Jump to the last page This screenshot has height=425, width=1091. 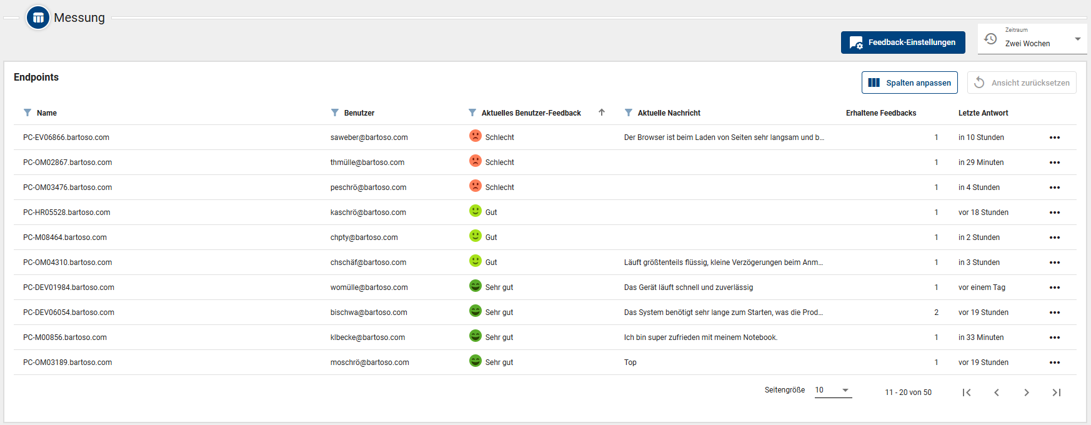tap(1057, 392)
